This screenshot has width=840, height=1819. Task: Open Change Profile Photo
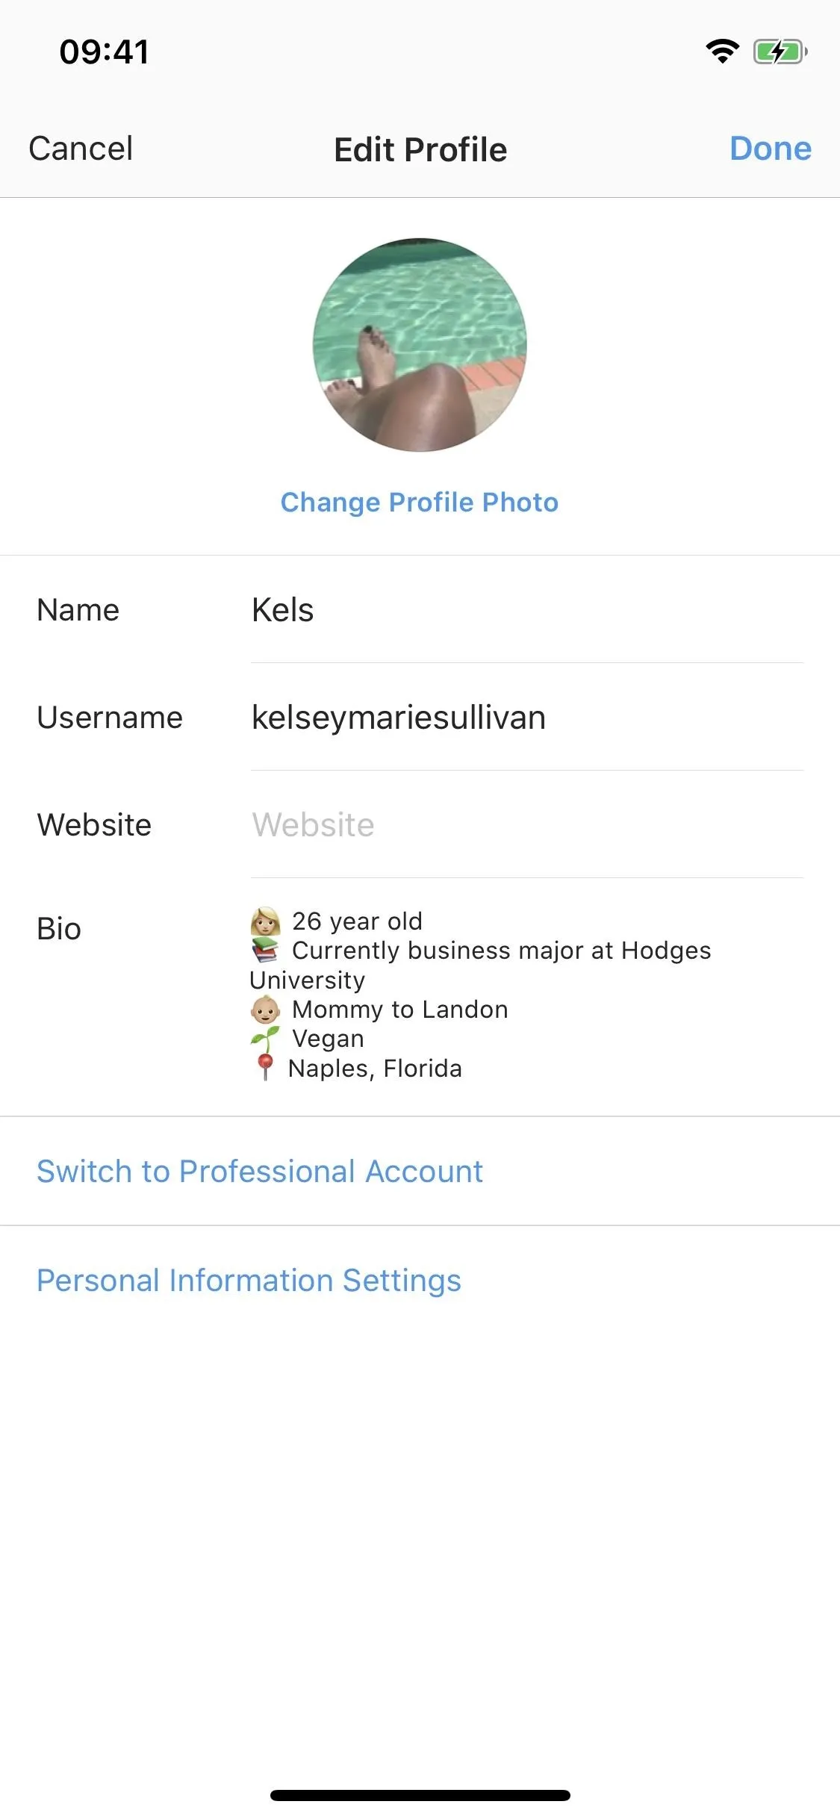point(420,502)
